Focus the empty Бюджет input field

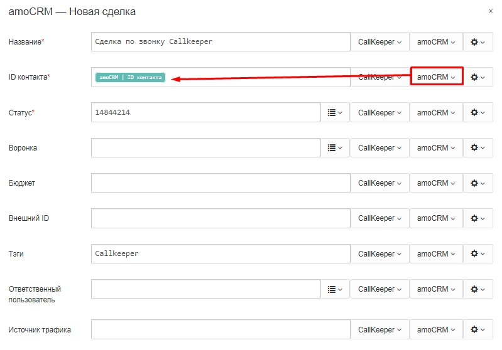(221, 183)
